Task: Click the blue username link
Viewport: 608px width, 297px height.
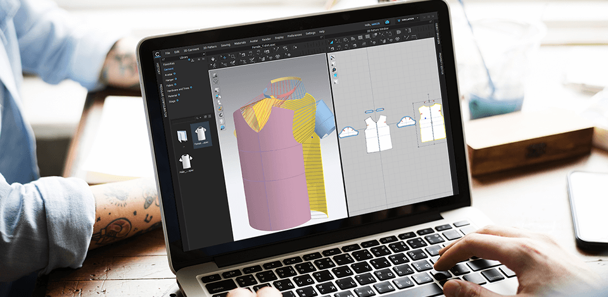Action: pyautogui.click(x=376, y=23)
